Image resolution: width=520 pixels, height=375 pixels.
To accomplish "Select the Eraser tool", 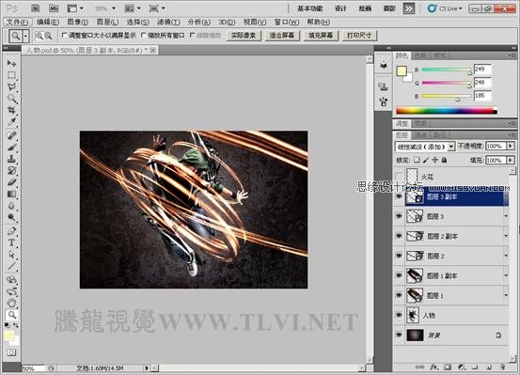I will pos(12,182).
